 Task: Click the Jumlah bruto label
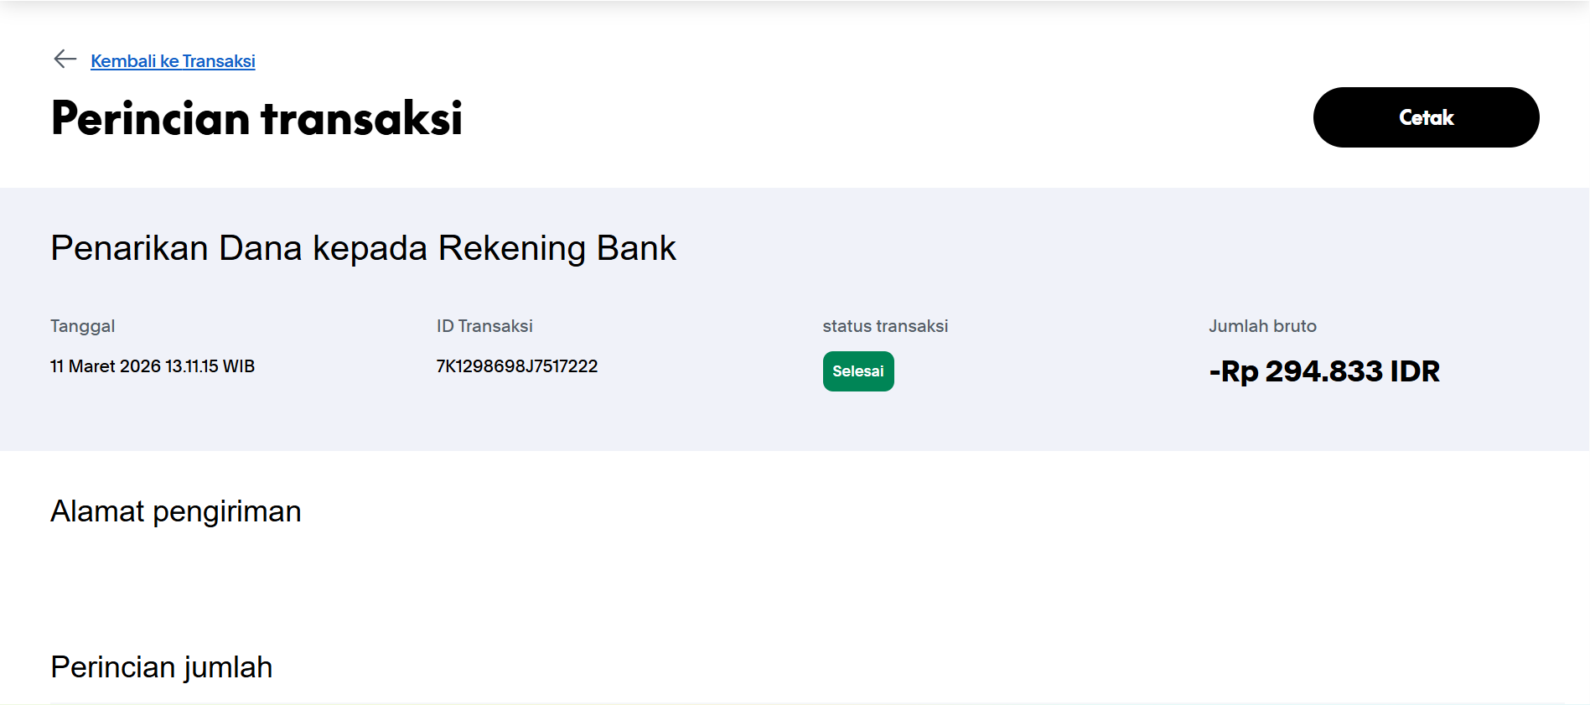tap(1262, 326)
